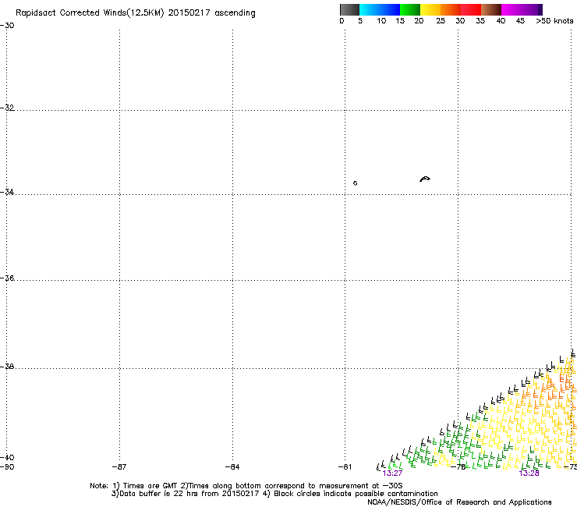Click the "-87" longitude axis label

[119, 467]
